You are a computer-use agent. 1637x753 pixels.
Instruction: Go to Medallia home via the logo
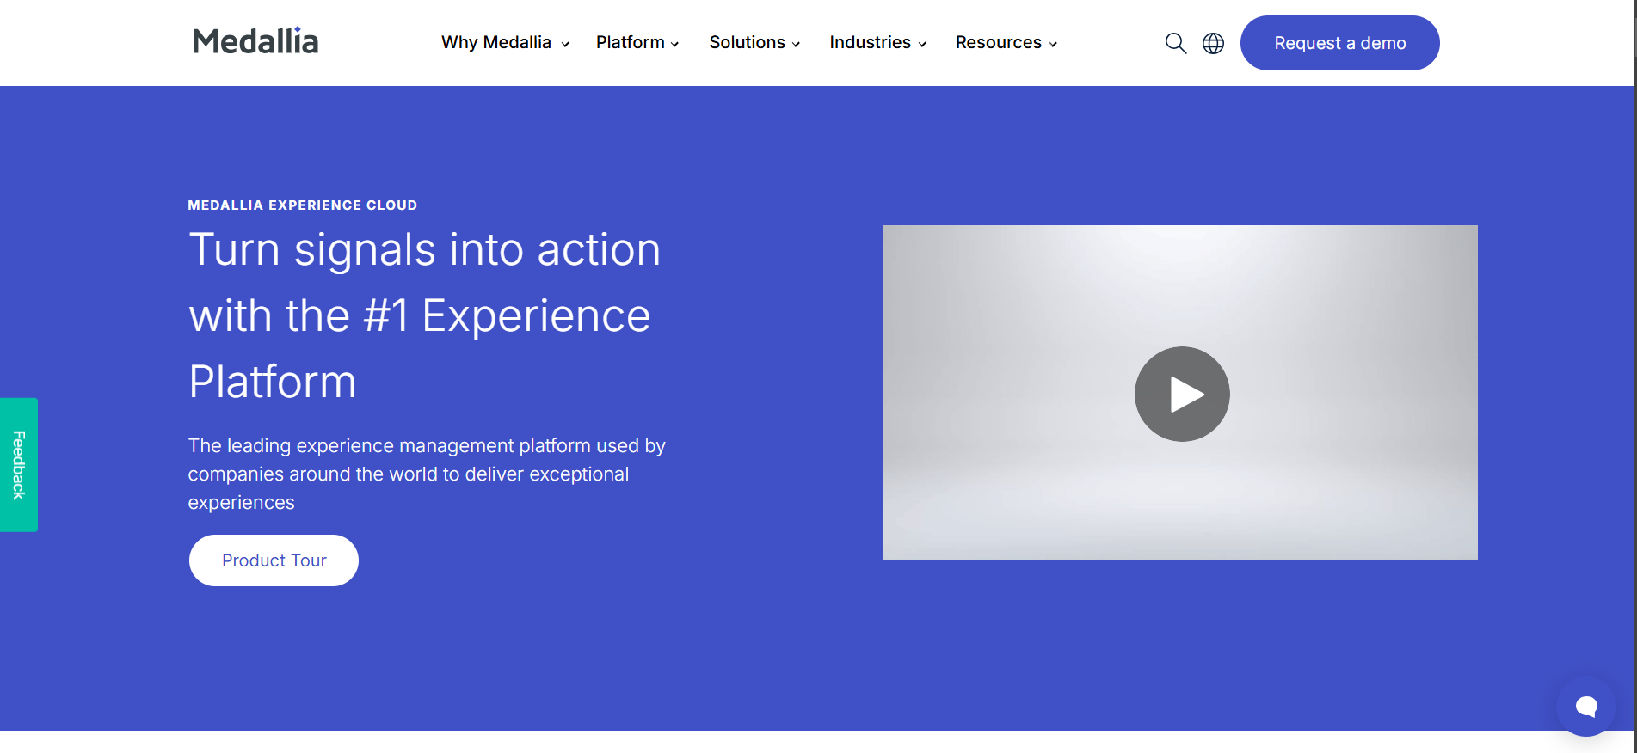255,40
